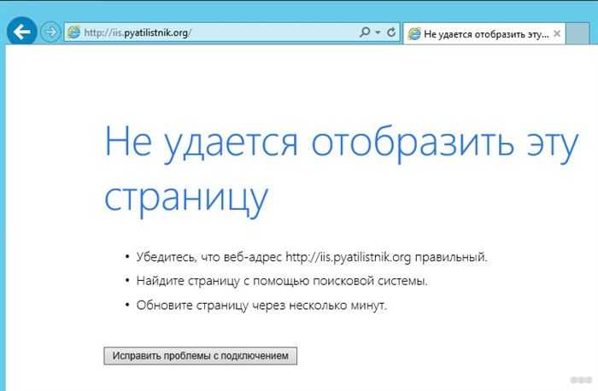
Task: Click the line "Убедитесь, что веб-адрес http://iis.pyatilistnik.org правильный."
Action: tap(312, 257)
